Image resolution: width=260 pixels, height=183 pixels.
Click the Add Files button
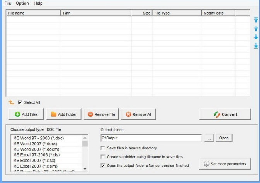coord(26,114)
